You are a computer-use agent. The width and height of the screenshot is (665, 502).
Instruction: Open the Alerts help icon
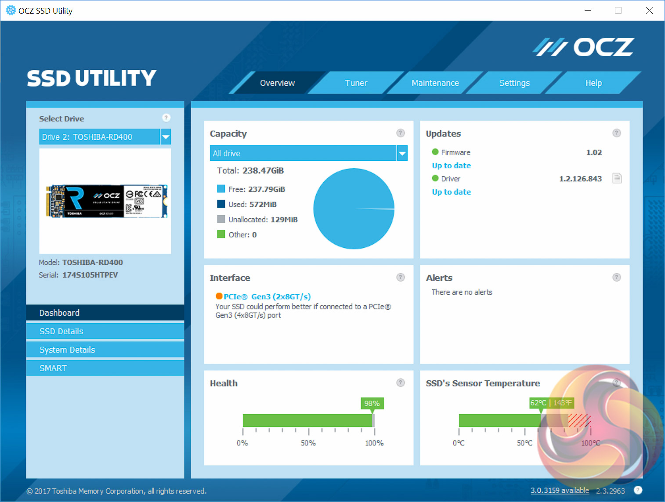(617, 277)
